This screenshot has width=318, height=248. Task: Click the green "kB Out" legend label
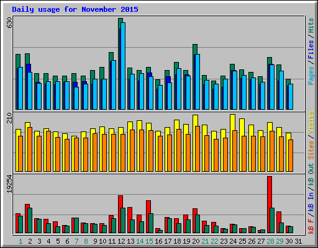311,175
